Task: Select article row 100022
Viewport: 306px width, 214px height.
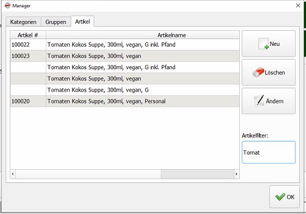Action: [x=125, y=45]
